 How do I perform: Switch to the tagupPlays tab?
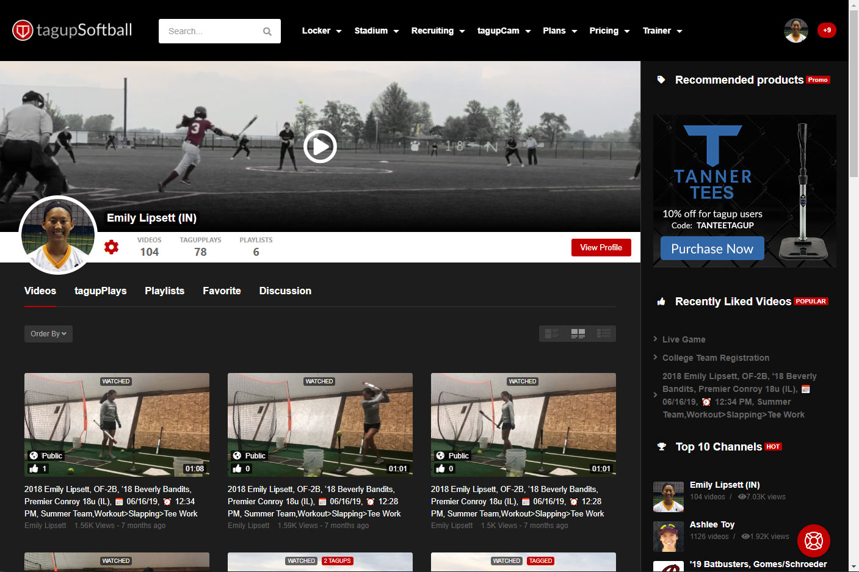click(100, 291)
